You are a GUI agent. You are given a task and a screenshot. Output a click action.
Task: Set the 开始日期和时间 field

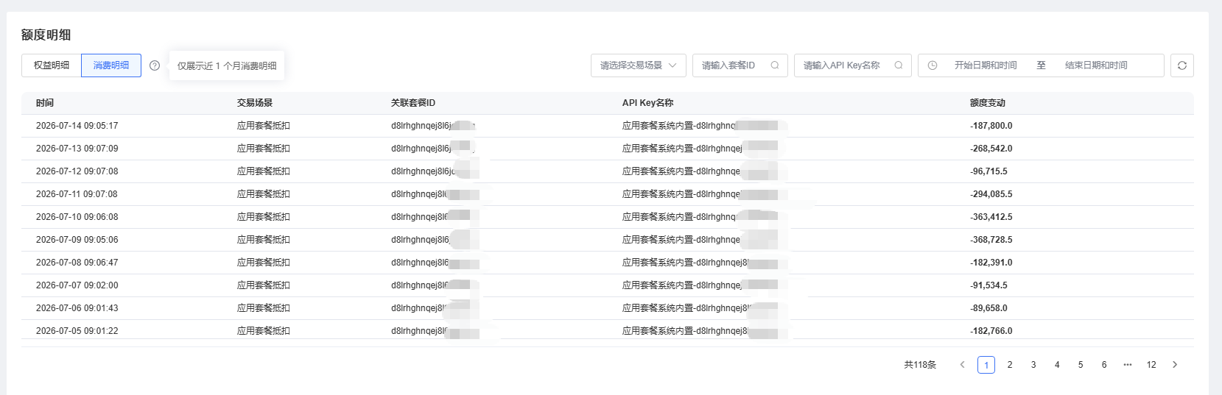(x=986, y=65)
